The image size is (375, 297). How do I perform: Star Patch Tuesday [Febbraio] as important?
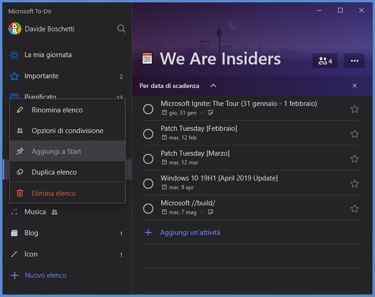[354, 134]
